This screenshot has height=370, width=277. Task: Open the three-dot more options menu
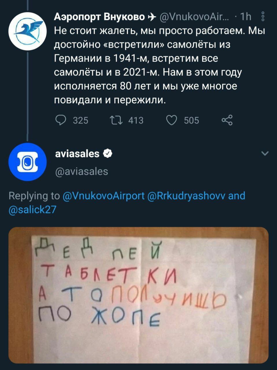tap(263, 17)
